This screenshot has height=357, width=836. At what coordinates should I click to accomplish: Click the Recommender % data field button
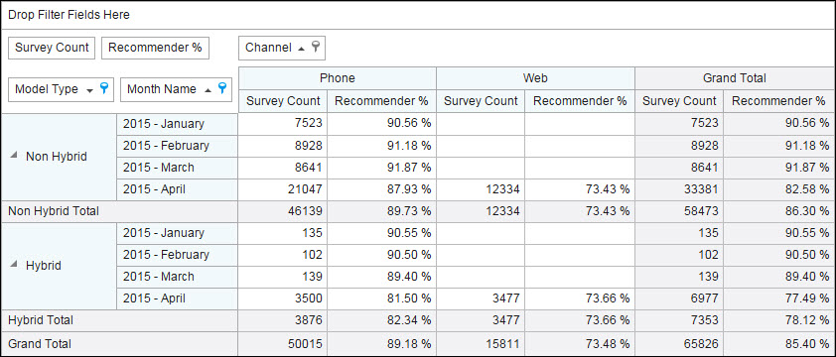tap(155, 48)
